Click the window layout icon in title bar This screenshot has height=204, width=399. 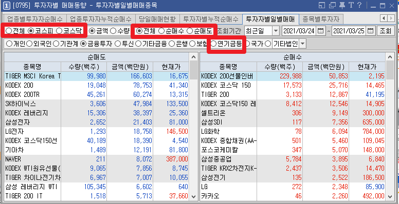point(322,5)
